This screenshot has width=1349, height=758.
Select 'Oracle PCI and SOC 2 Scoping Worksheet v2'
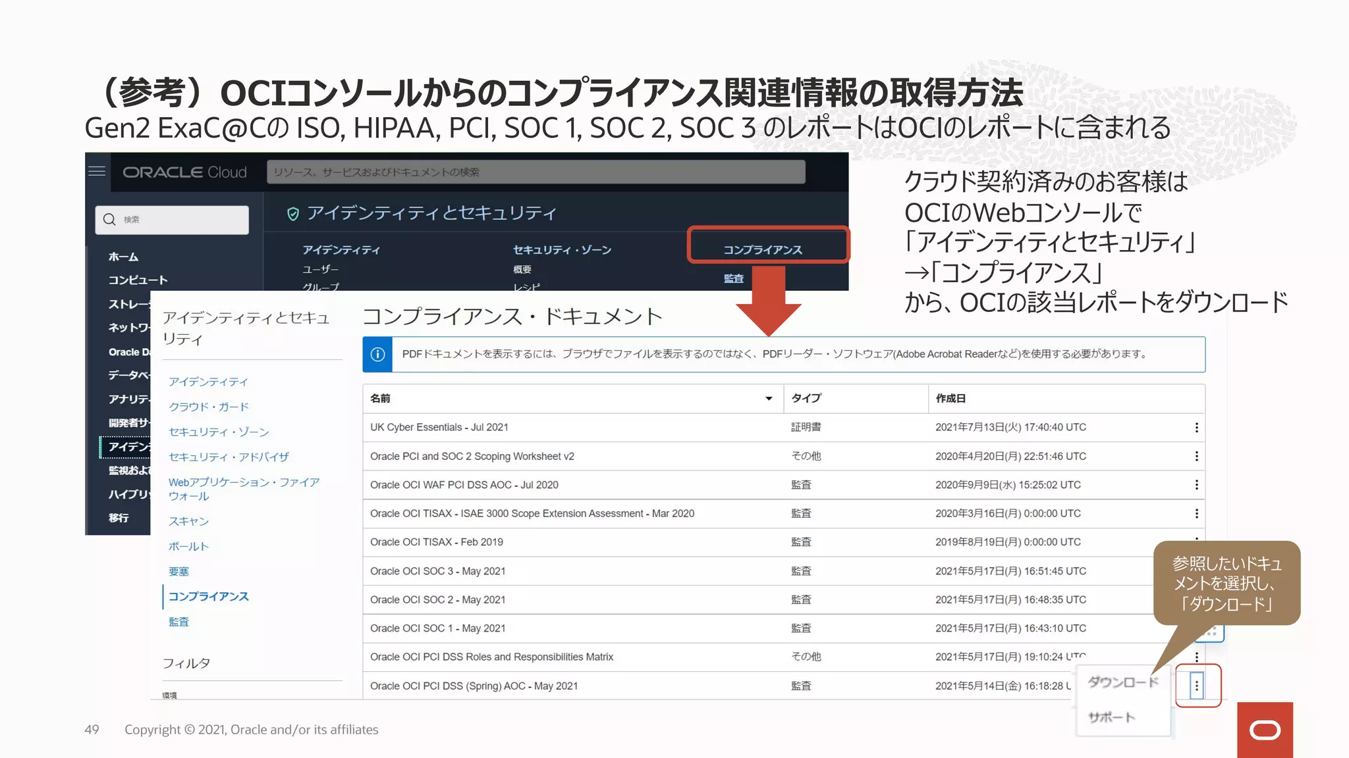[472, 456]
